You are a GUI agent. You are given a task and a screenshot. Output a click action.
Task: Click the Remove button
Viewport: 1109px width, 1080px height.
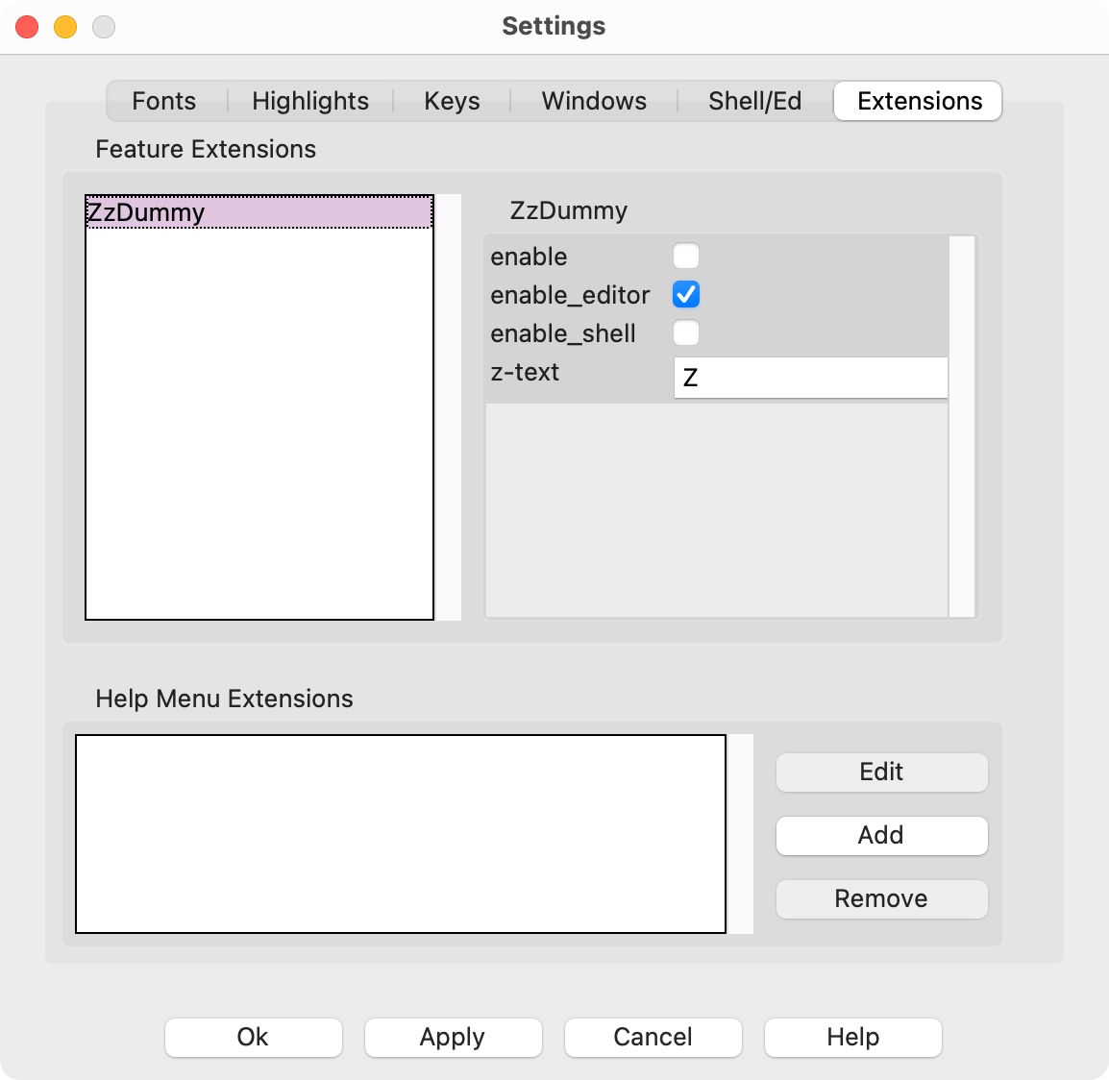coord(880,898)
